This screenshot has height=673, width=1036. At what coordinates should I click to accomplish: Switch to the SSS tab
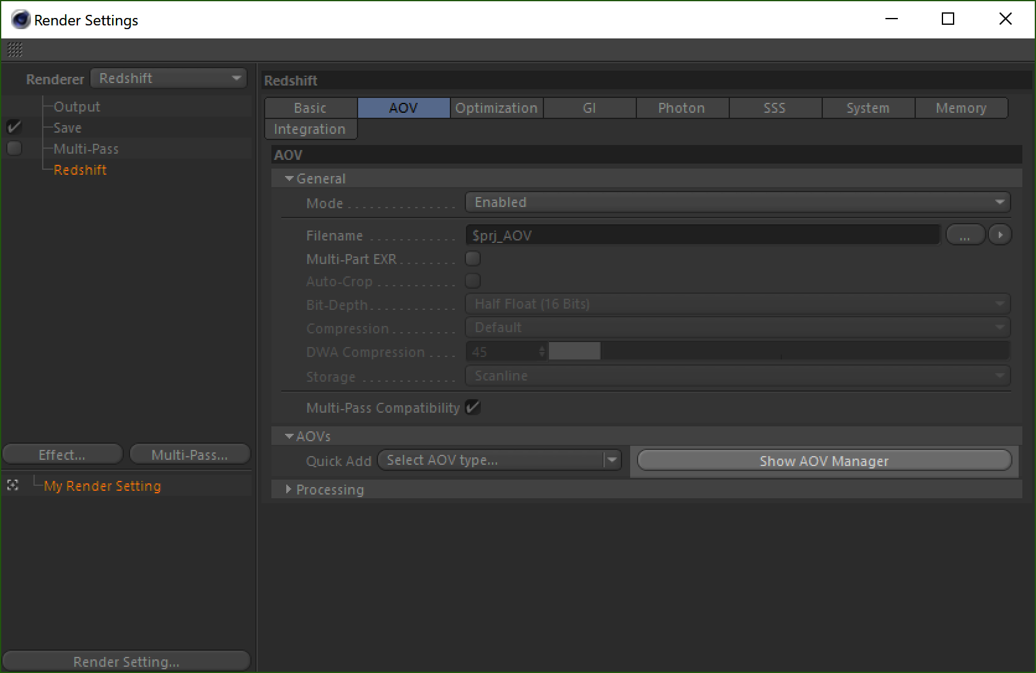tap(775, 108)
